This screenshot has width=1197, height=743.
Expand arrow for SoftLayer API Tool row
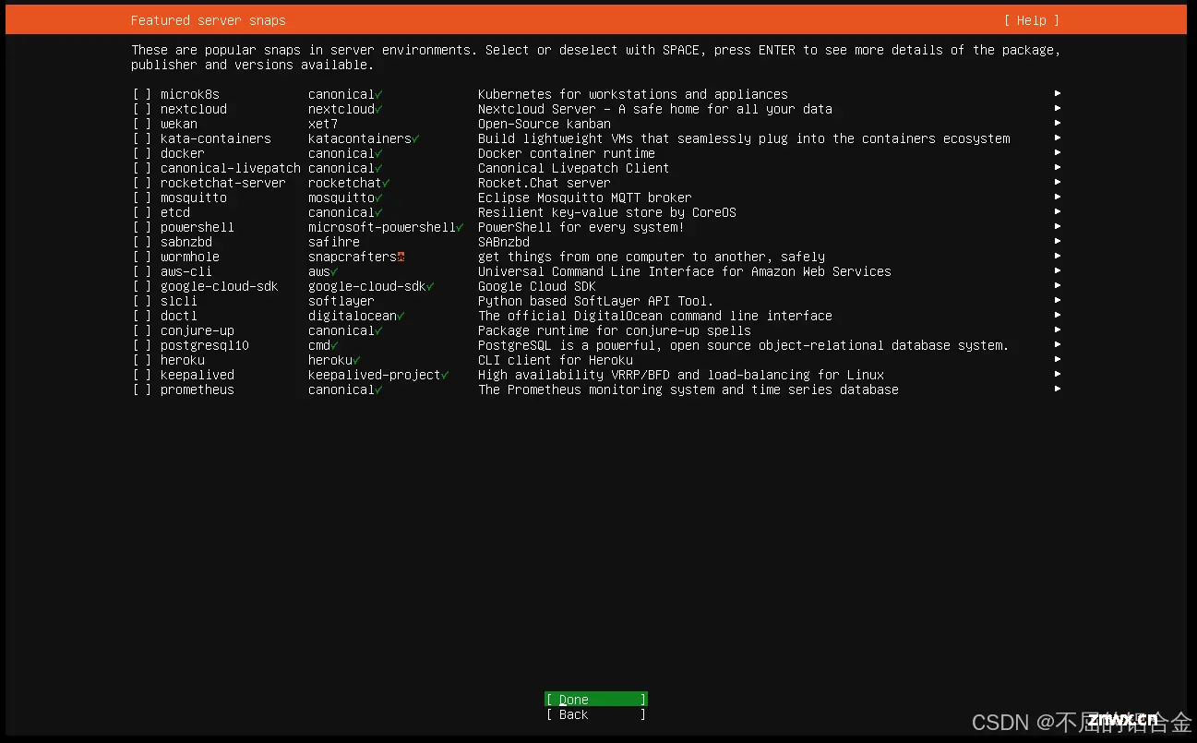pos(1058,300)
